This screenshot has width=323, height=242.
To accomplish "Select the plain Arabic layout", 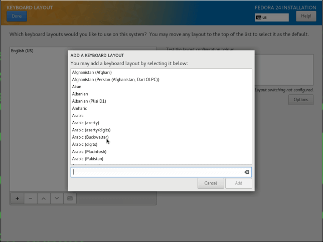I will [x=161, y=115].
